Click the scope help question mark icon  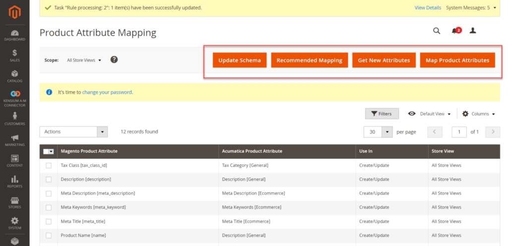114,60
